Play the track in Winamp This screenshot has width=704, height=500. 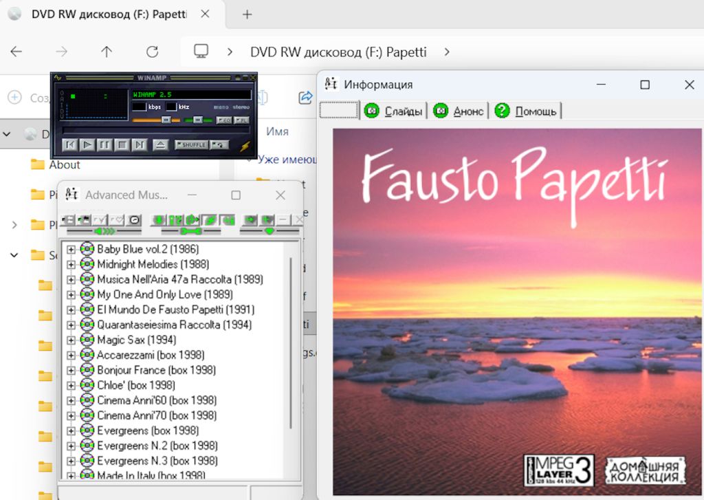tap(87, 144)
